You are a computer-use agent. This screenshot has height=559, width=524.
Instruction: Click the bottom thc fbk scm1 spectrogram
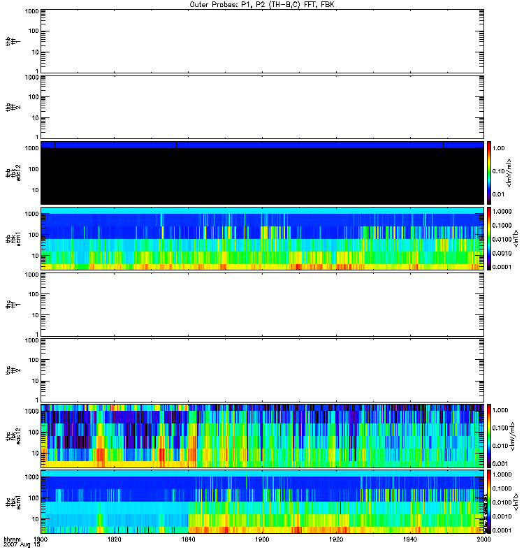262,501
